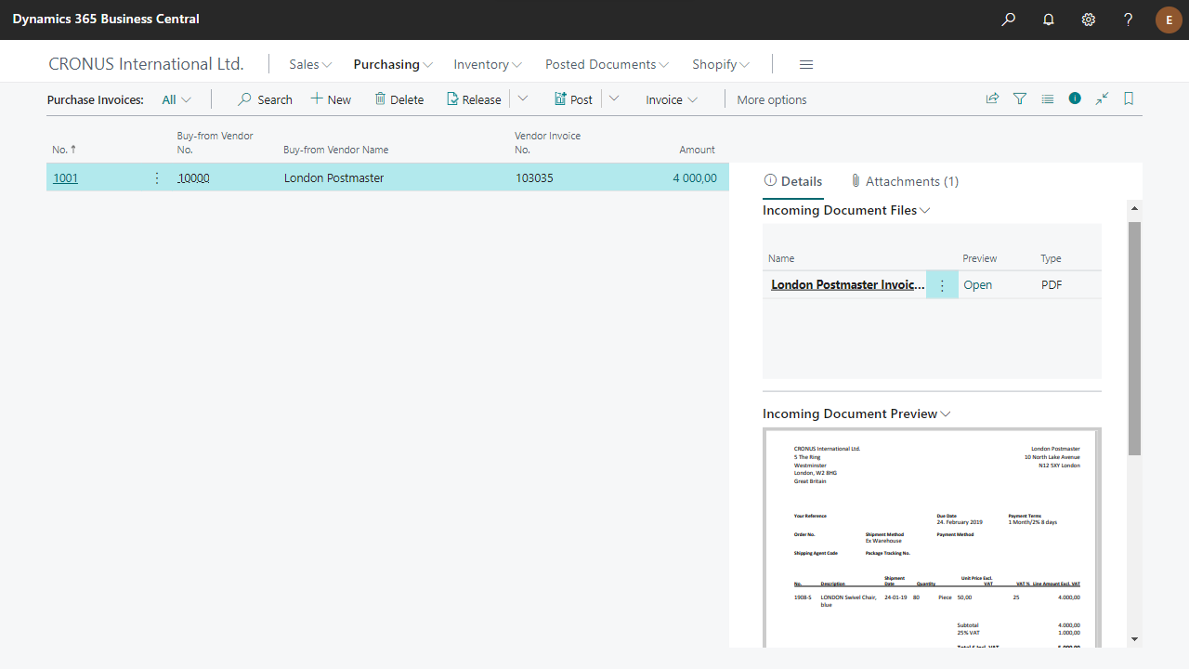Sort by Vendor Invoice No. column

pyautogui.click(x=547, y=142)
